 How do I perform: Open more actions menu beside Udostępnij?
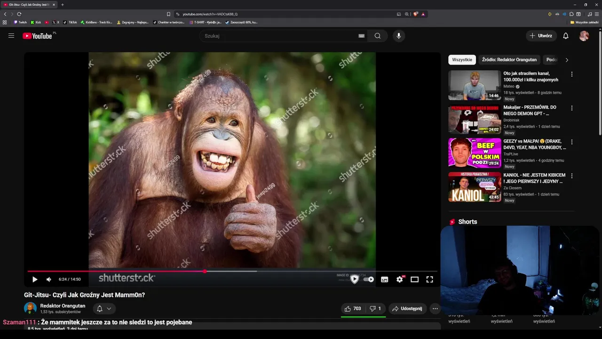click(x=435, y=309)
